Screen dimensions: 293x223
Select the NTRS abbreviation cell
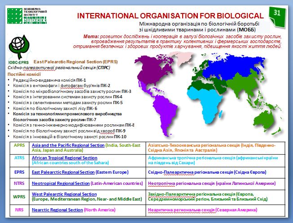19,183
